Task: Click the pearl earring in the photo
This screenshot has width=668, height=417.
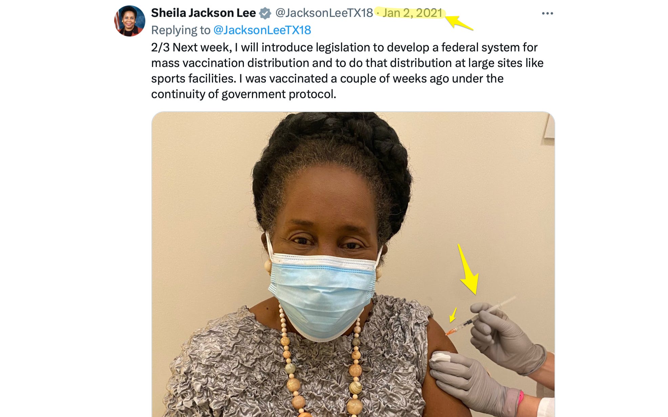Action: click(x=268, y=265)
